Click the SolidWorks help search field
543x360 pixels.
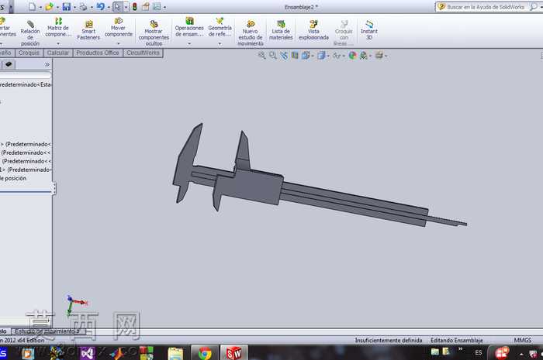[x=486, y=6]
